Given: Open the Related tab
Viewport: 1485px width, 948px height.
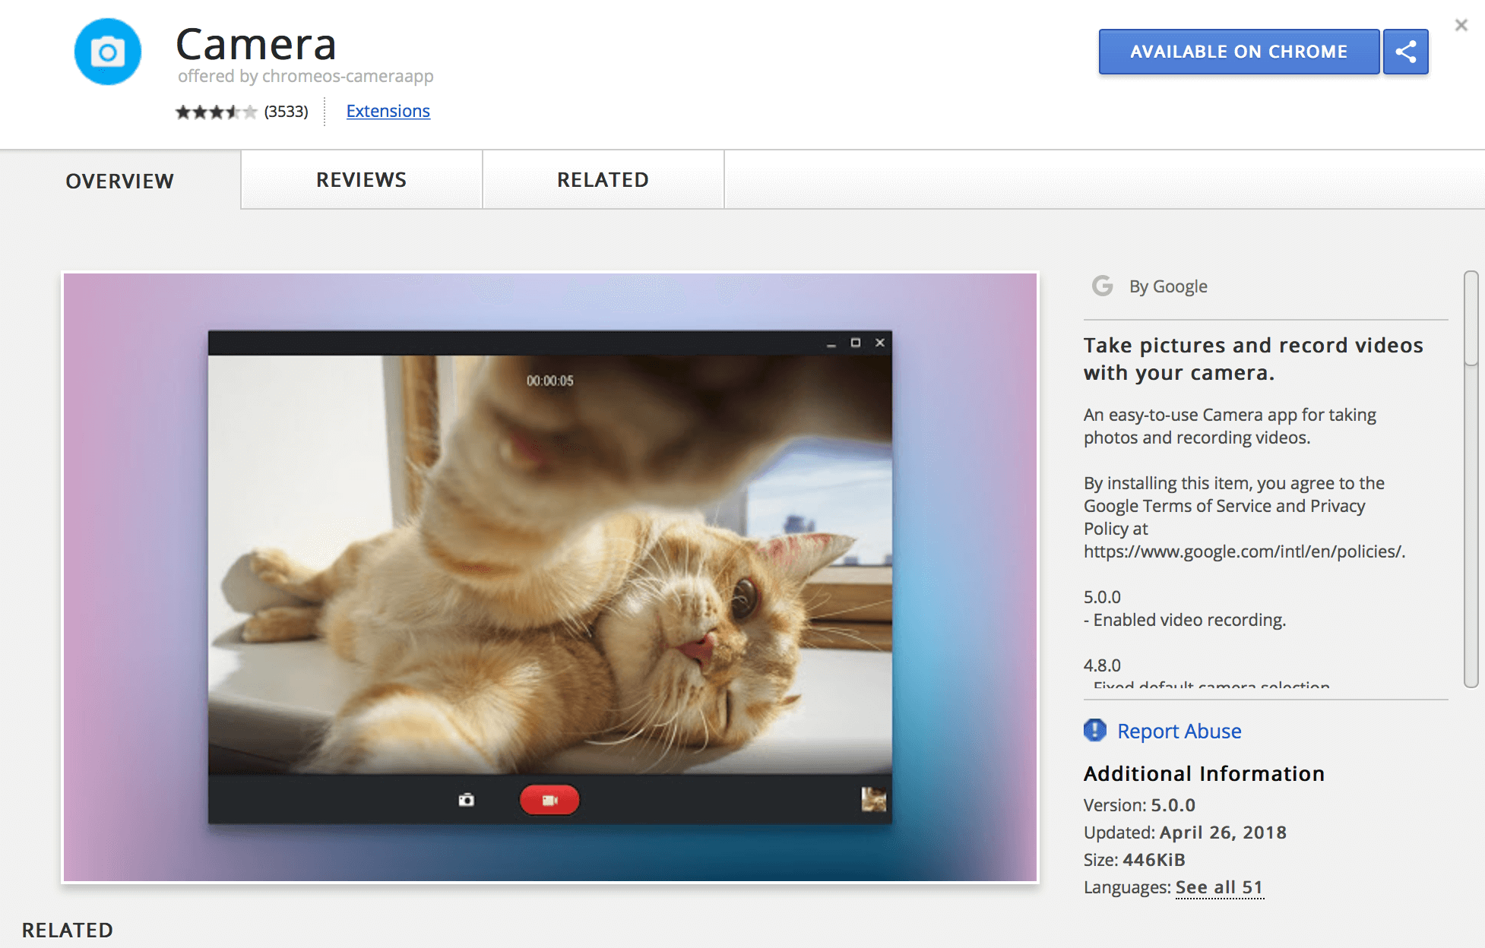Looking at the screenshot, I should (x=603, y=180).
